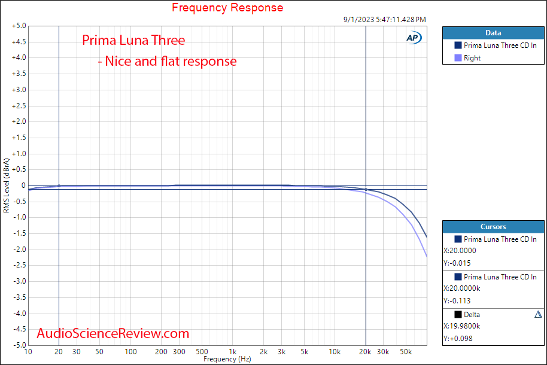Select the Data panel header
Screen dimensions: 547x365
tap(493, 33)
